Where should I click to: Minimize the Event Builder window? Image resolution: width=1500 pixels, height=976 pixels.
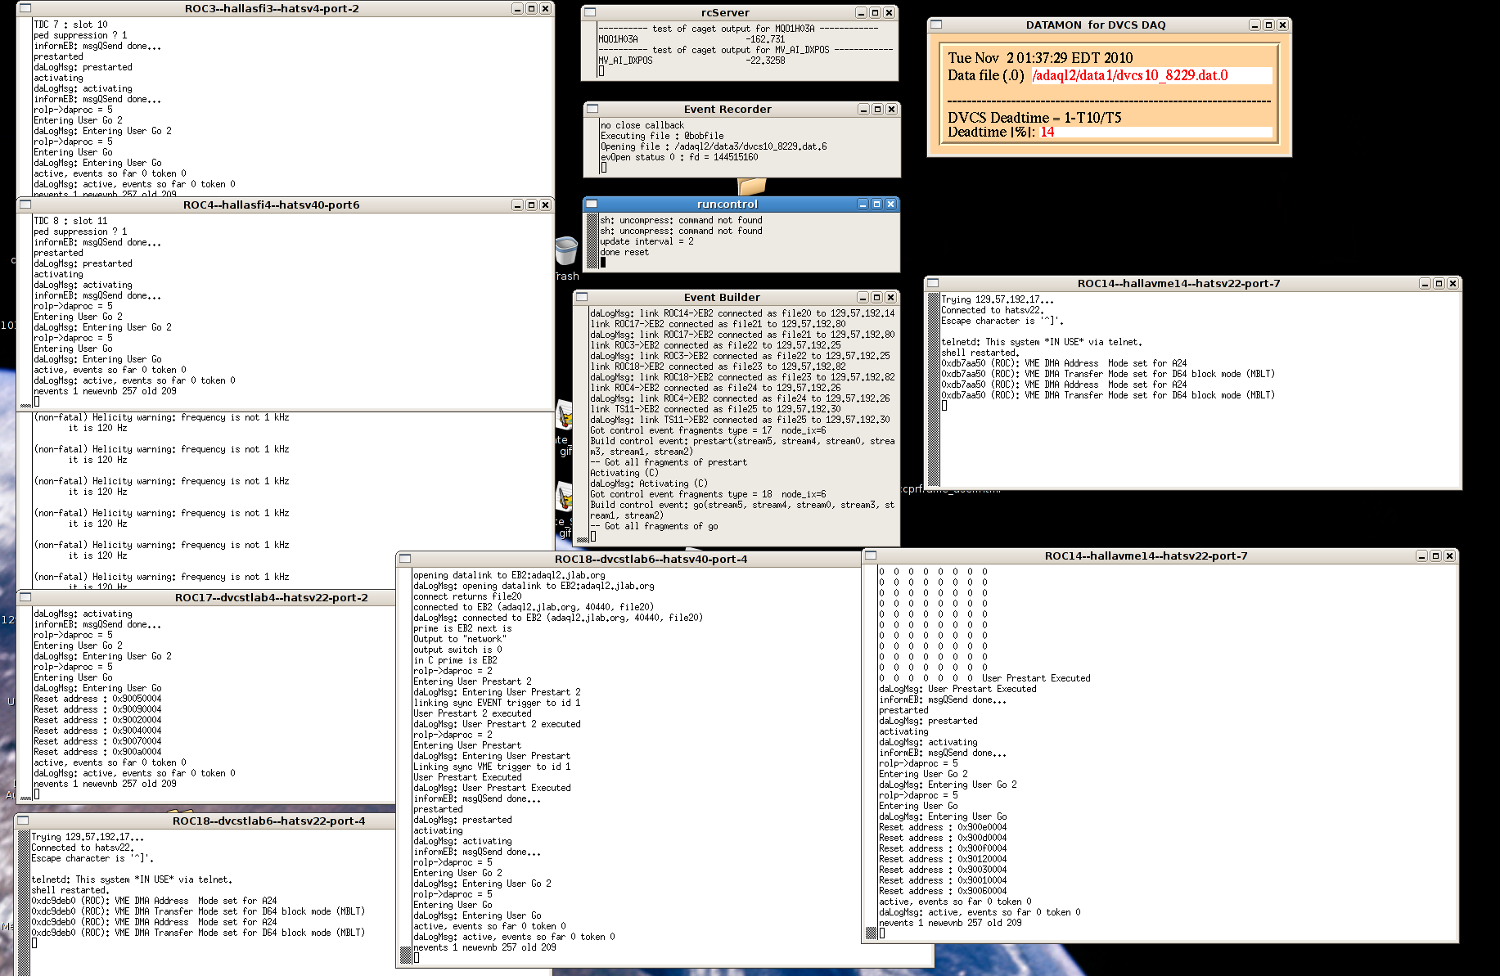click(x=863, y=297)
